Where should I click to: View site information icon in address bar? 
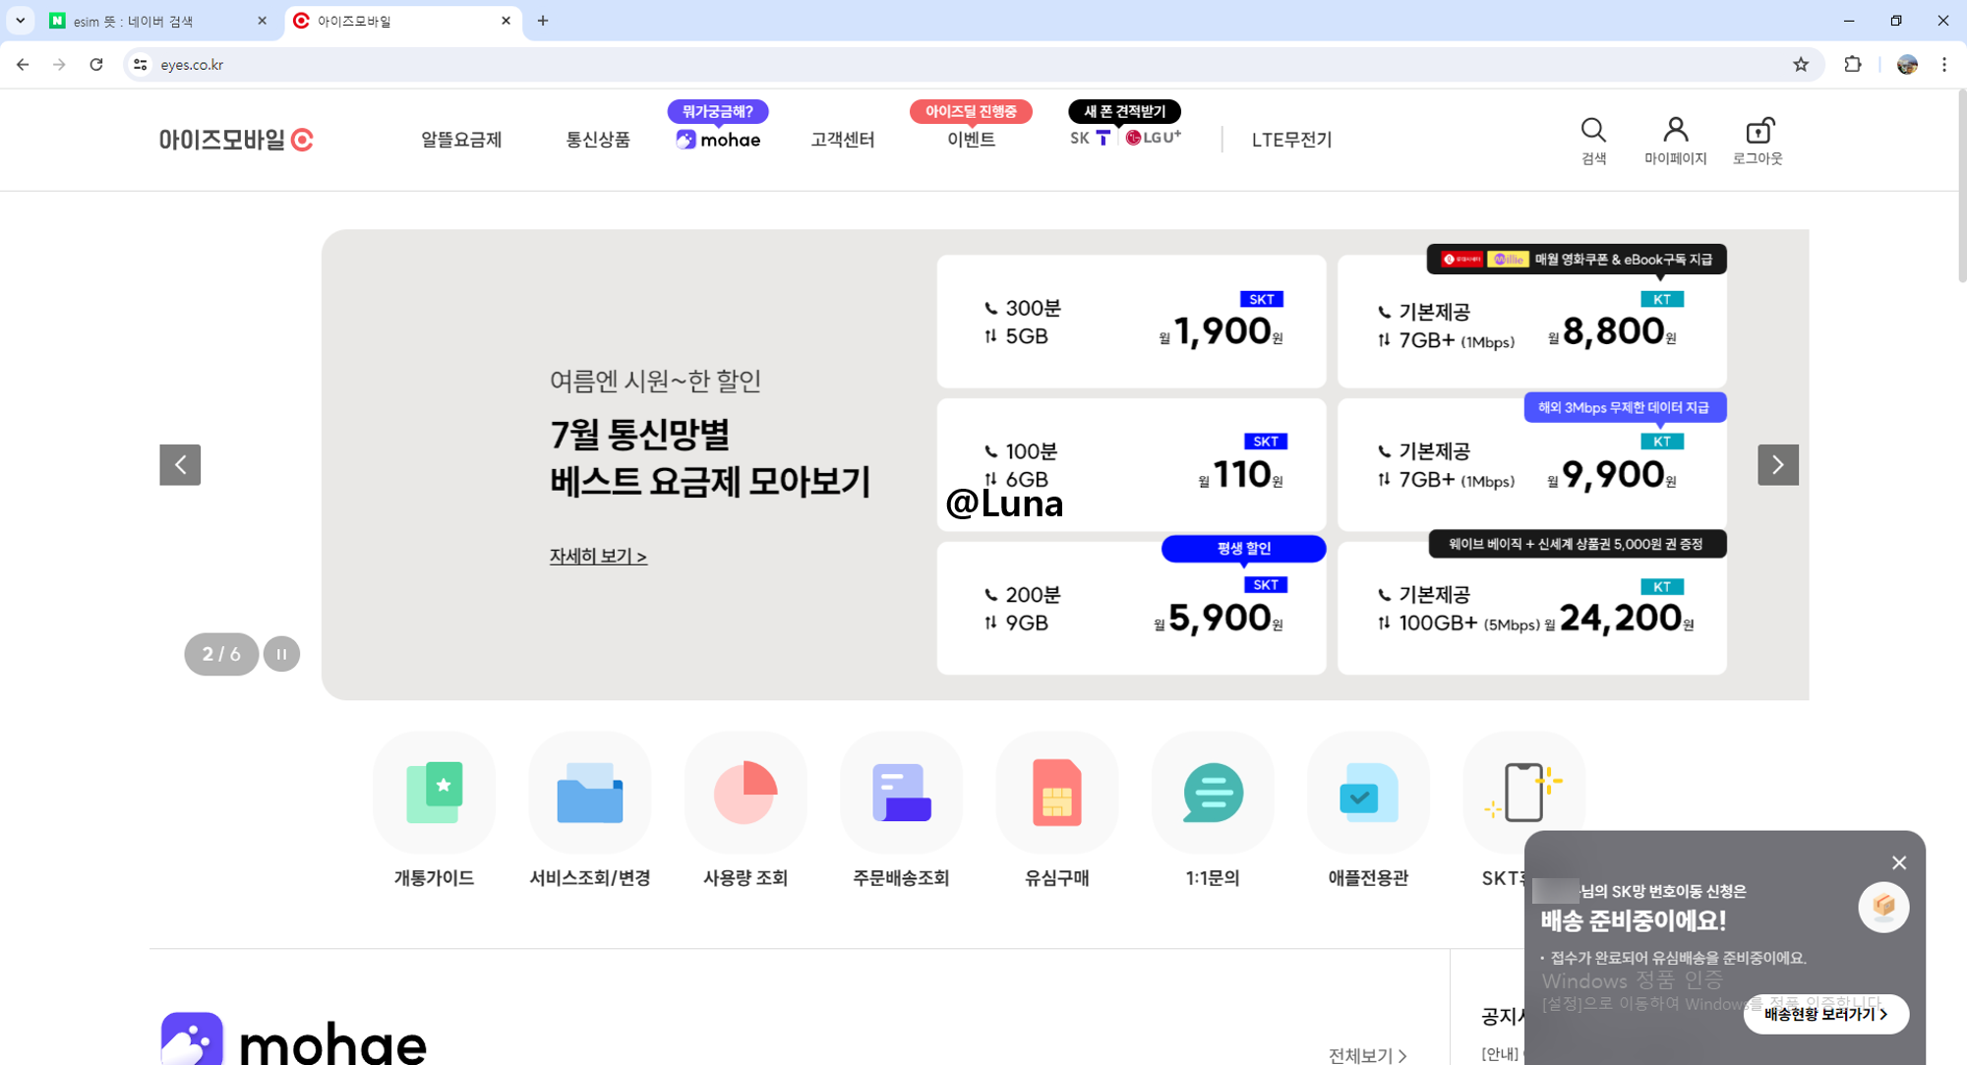pos(141,64)
